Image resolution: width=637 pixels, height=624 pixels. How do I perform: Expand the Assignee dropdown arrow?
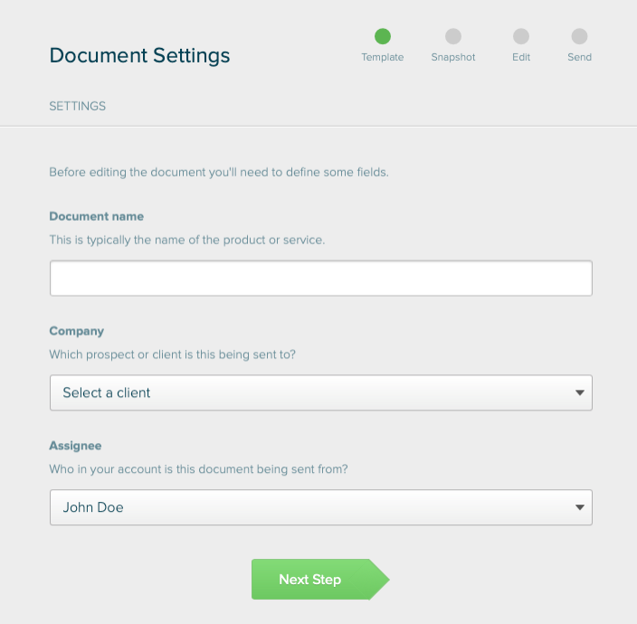coord(579,507)
